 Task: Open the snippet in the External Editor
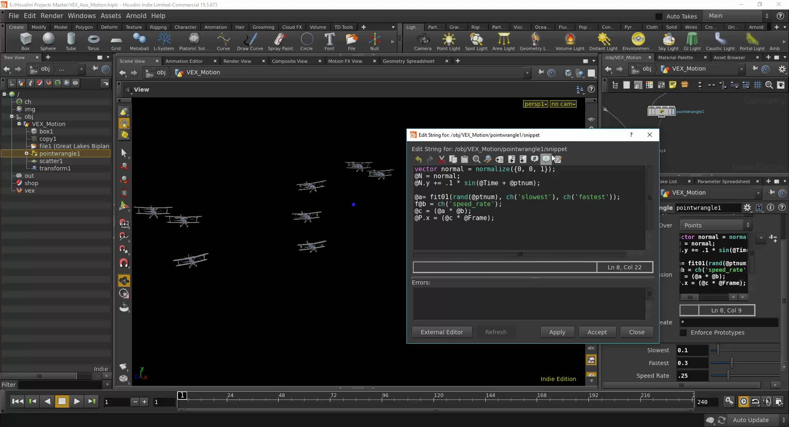[x=442, y=332]
